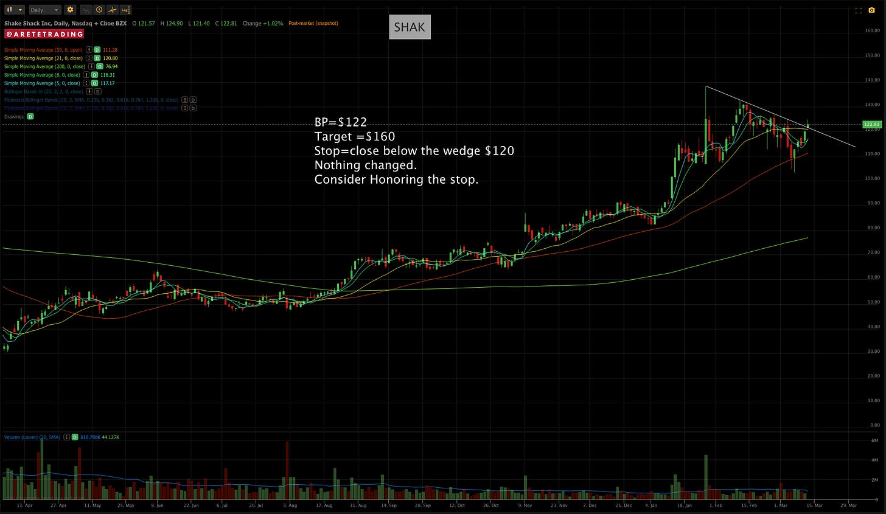
Task: Click the Shake Shack Inc chart title
Action: (x=65, y=24)
